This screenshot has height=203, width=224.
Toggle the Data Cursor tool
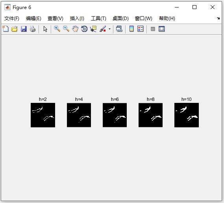[x=93, y=29]
